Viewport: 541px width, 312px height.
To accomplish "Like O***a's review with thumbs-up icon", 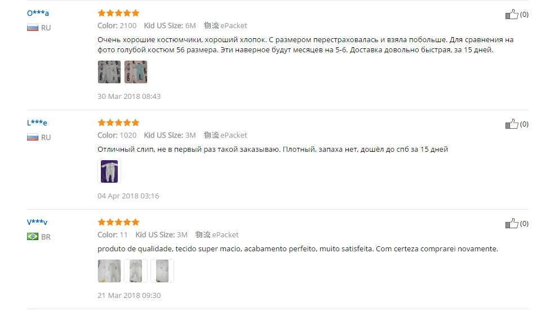I will 512,14.
